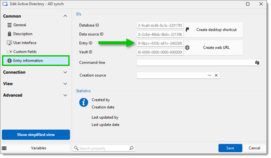The image size is (271, 158).
Task: Click the Search property field
Action: coord(104,148)
